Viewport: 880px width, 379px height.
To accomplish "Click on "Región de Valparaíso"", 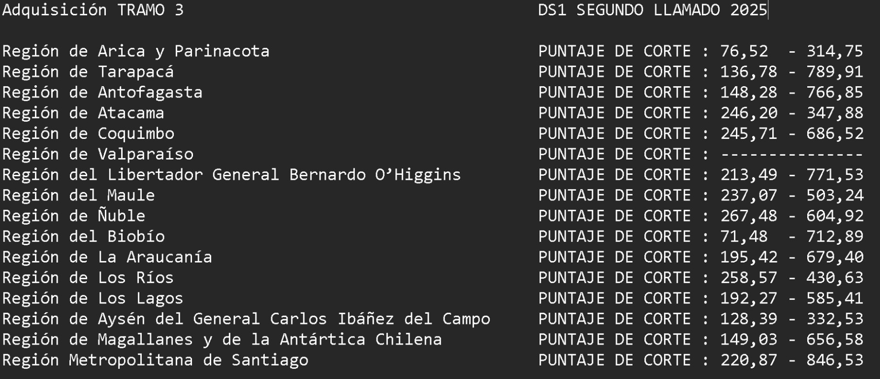I will [x=98, y=154].
